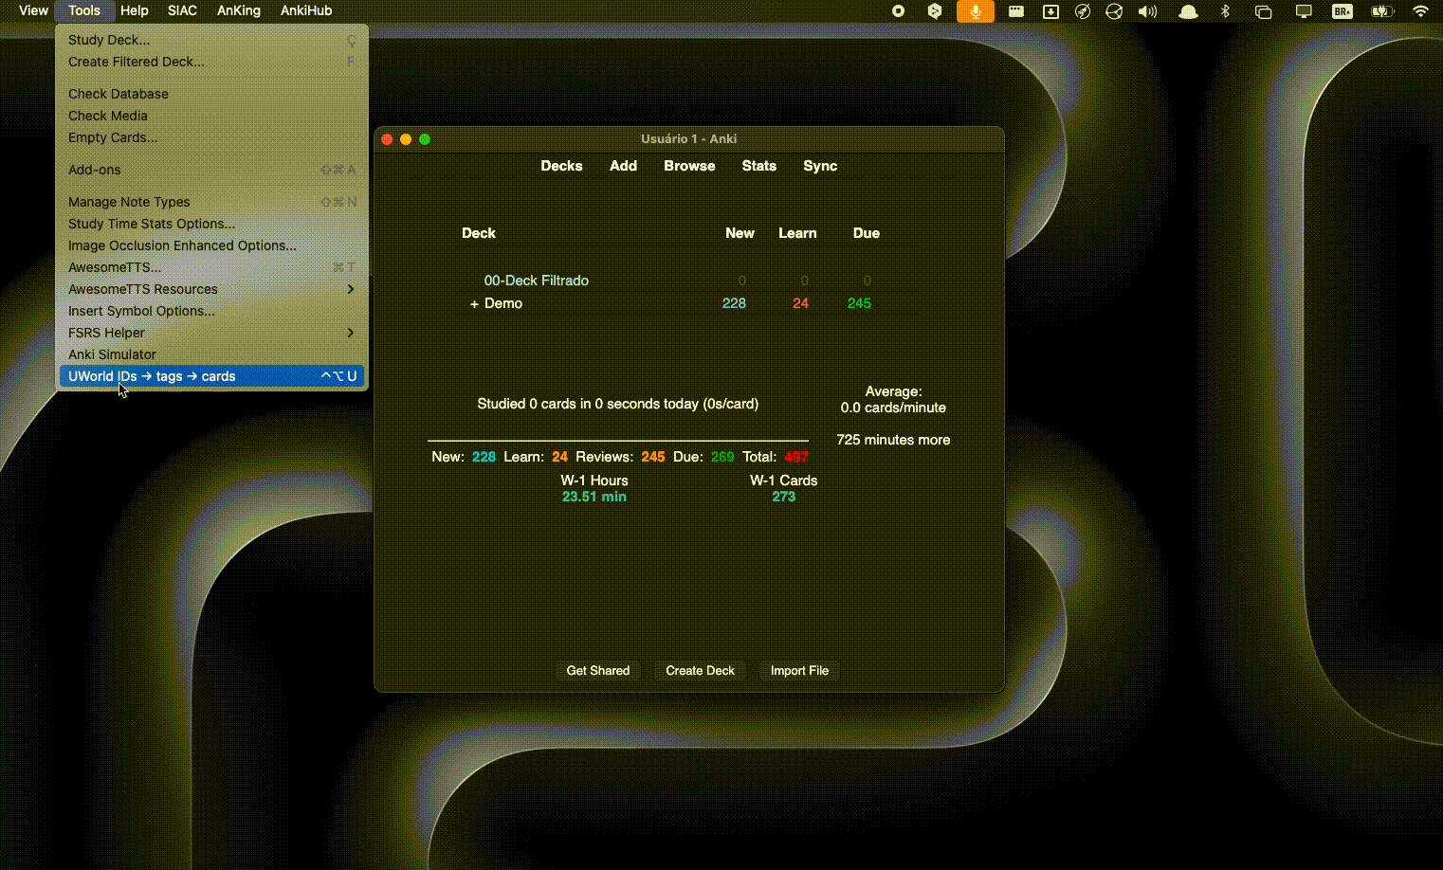1443x870 pixels.
Task: Switch to the Browse tab
Action: click(x=688, y=166)
